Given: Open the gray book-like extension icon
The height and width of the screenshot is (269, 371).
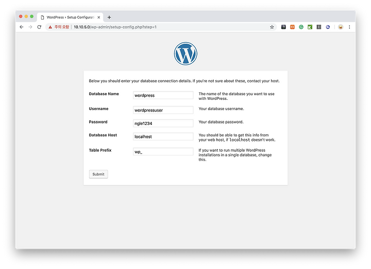Looking at the screenshot, I should [319, 27].
